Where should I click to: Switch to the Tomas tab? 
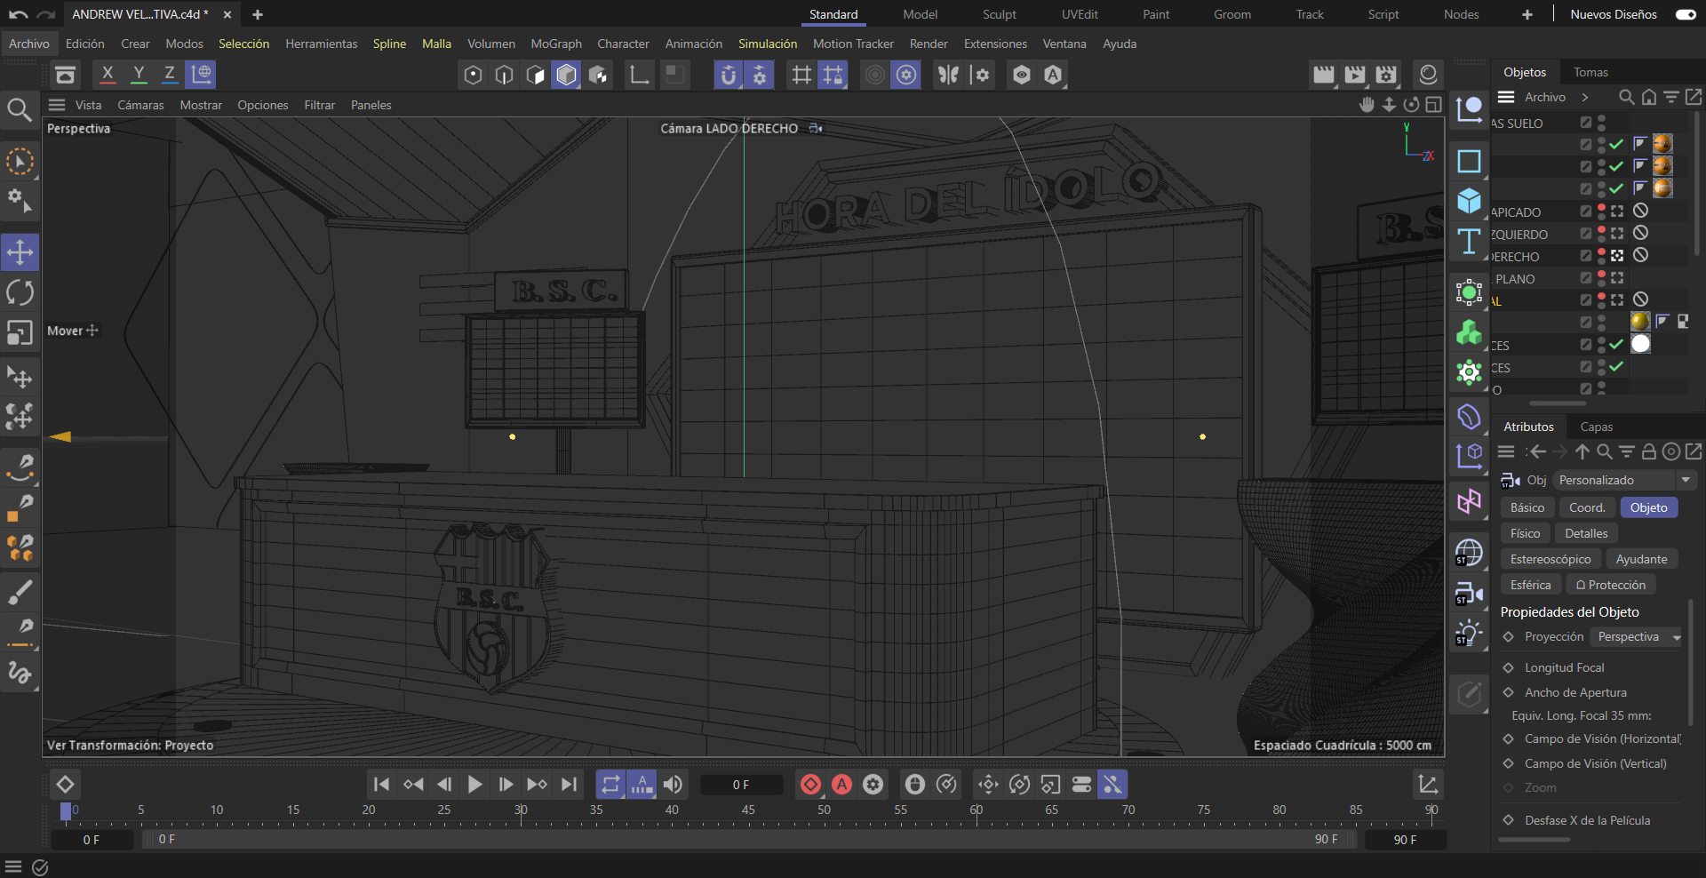pos(1590,72)
